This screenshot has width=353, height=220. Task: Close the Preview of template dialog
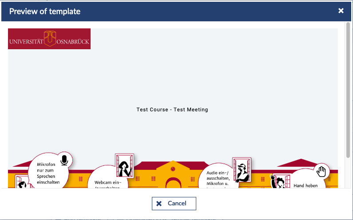(341, 11)
